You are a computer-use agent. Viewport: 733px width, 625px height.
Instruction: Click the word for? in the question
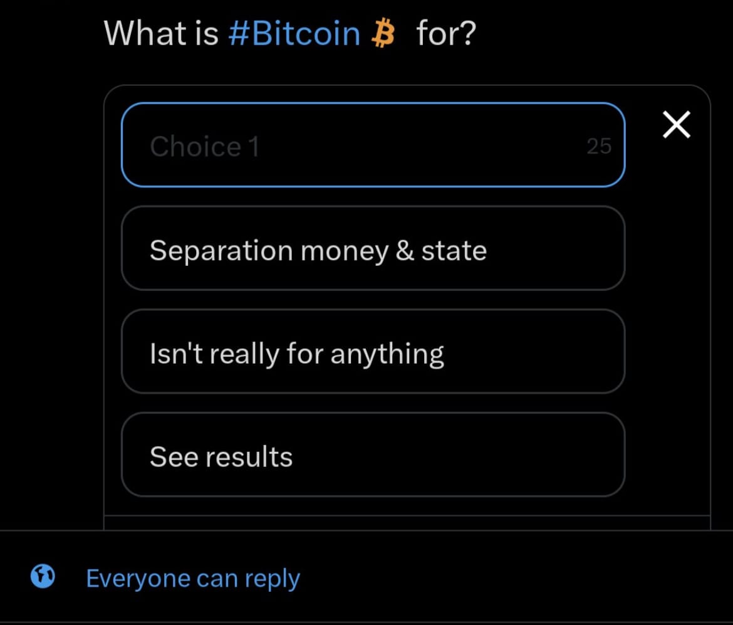click(445, 34)
